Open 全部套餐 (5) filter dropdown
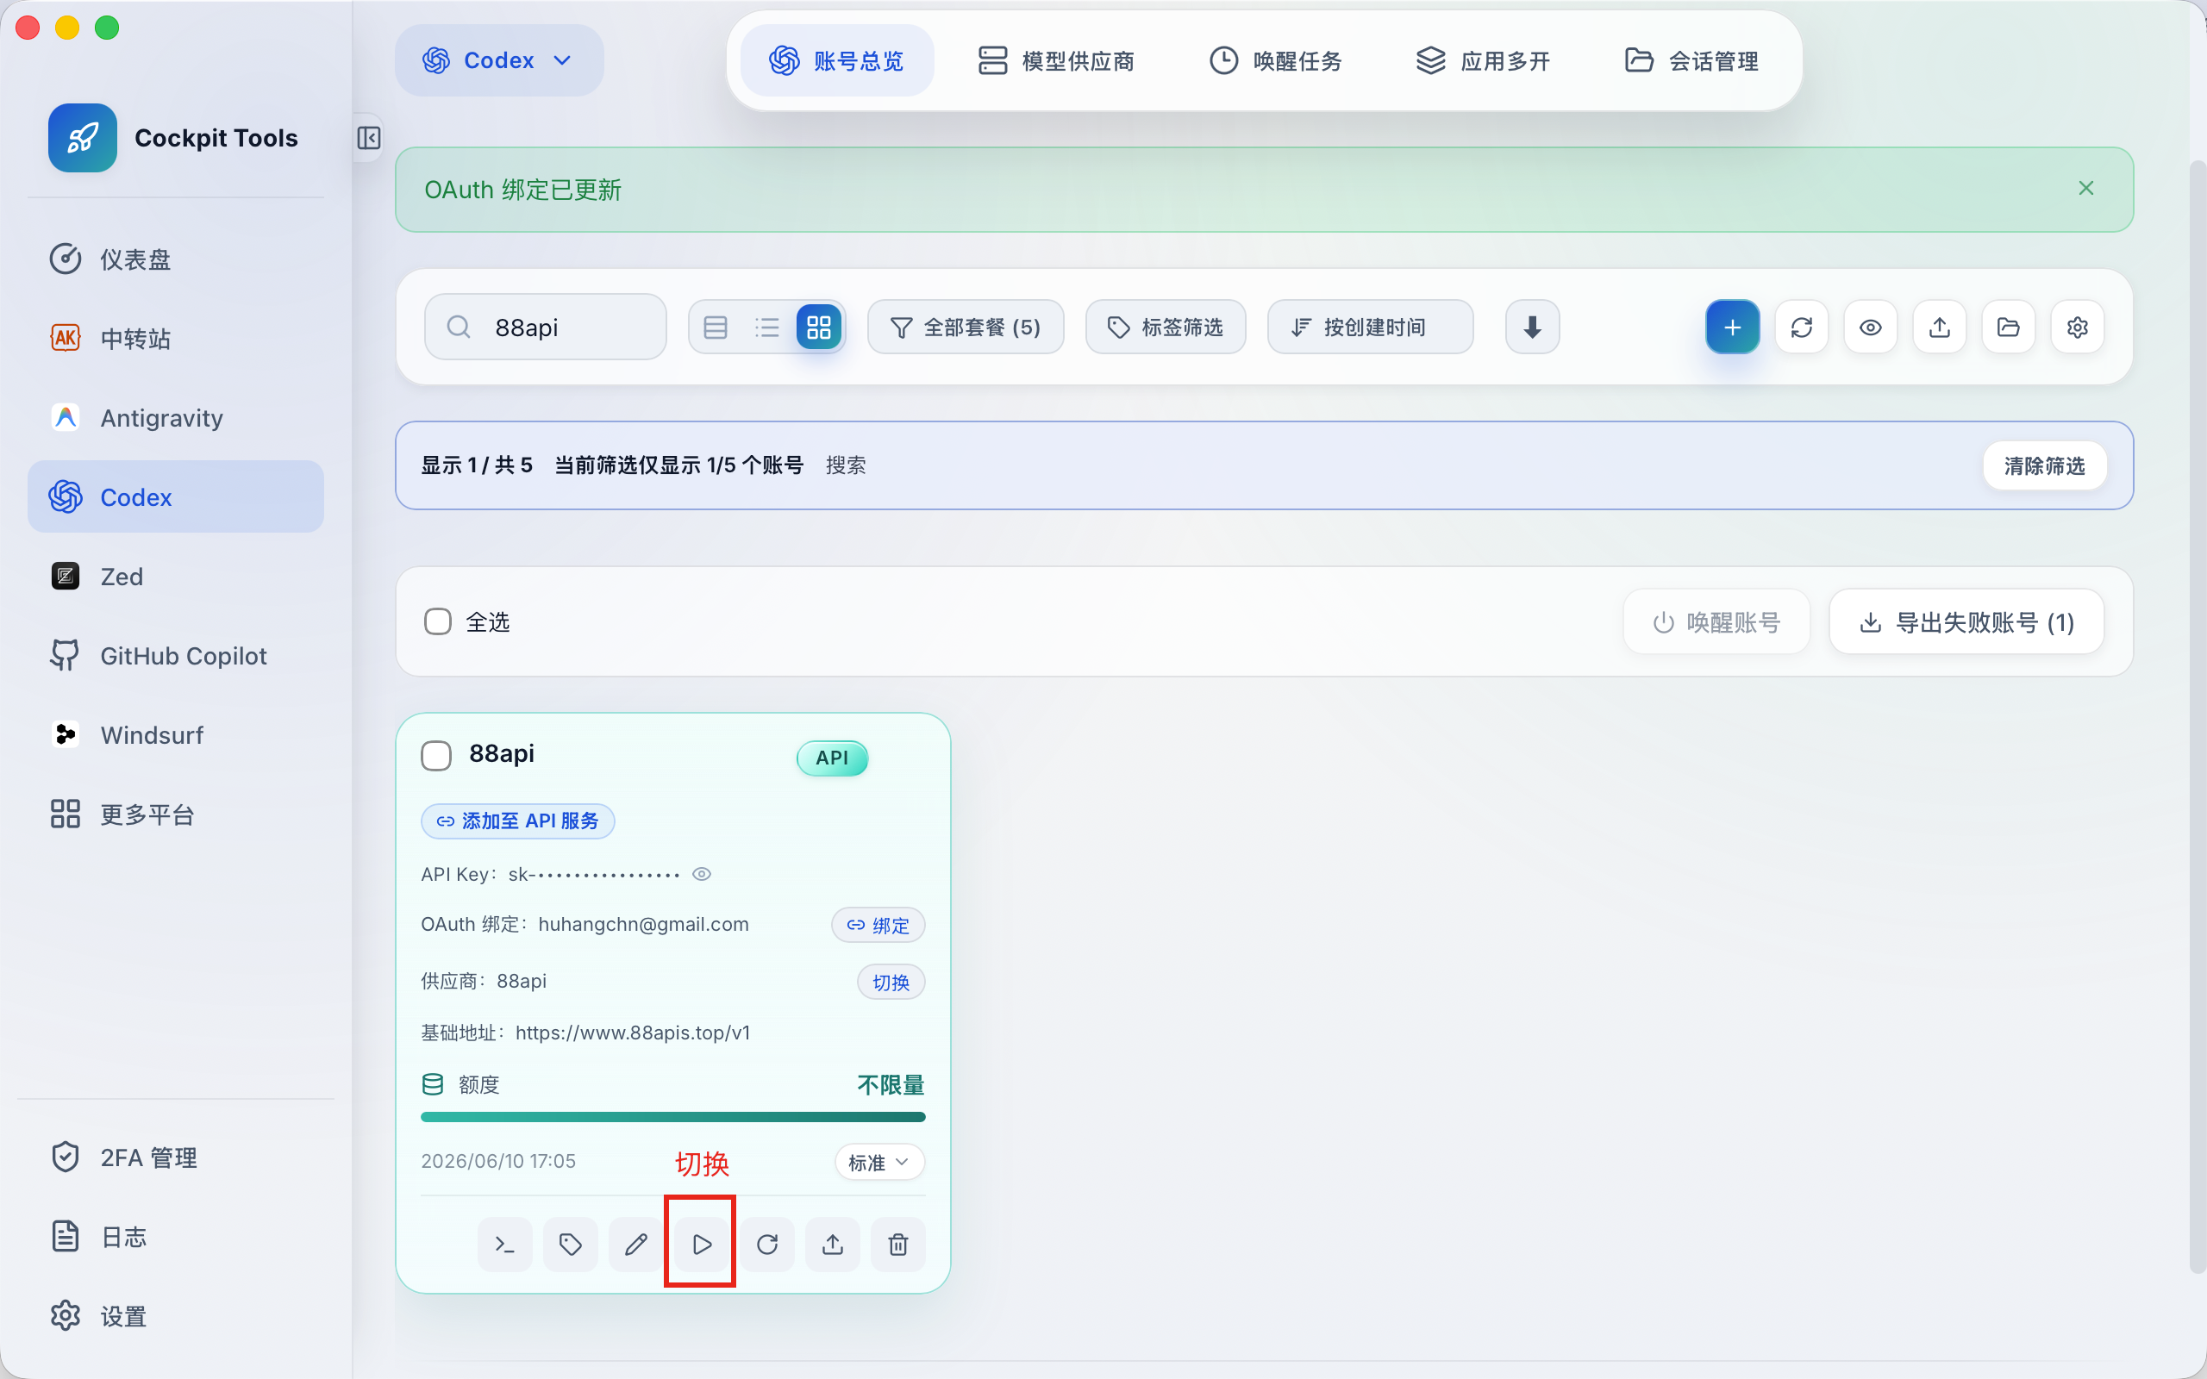2207x1379 pixels. click(966, 327)
